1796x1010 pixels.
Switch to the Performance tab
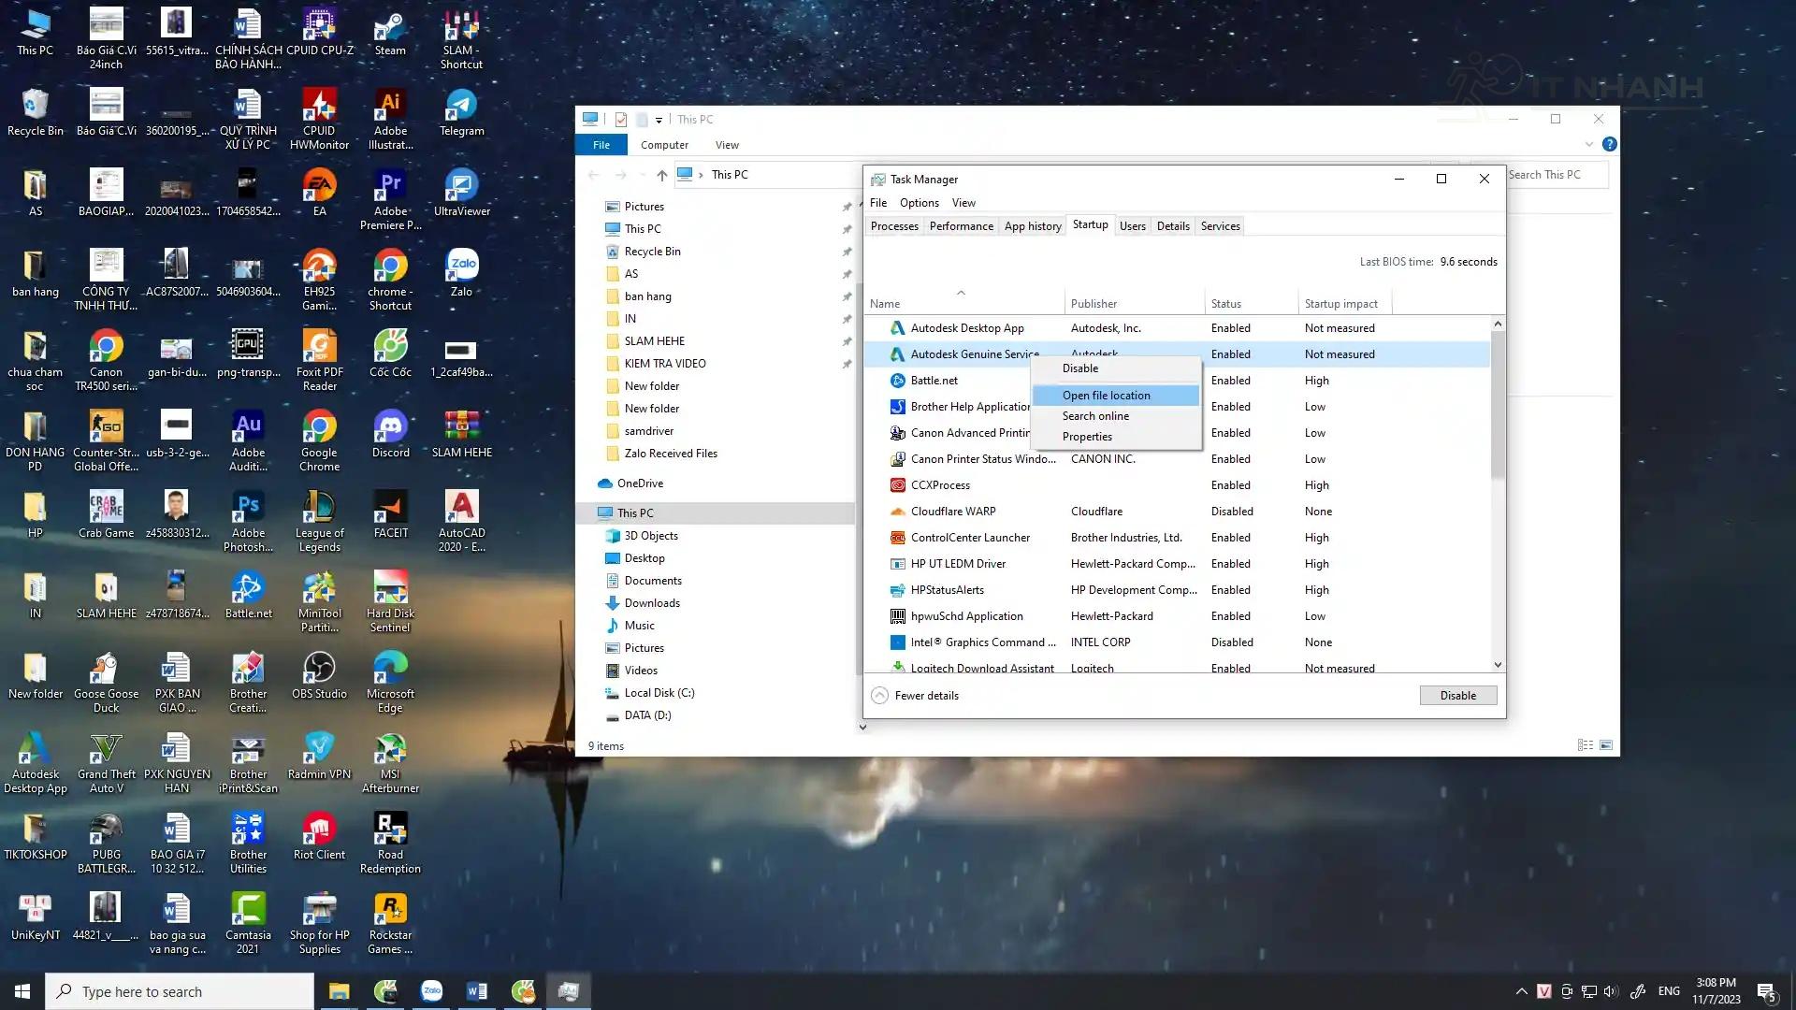click(x=961, y=226)
